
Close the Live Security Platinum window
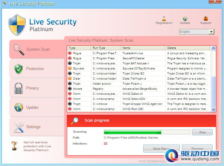pyautogui.click(x=215, y=1)
